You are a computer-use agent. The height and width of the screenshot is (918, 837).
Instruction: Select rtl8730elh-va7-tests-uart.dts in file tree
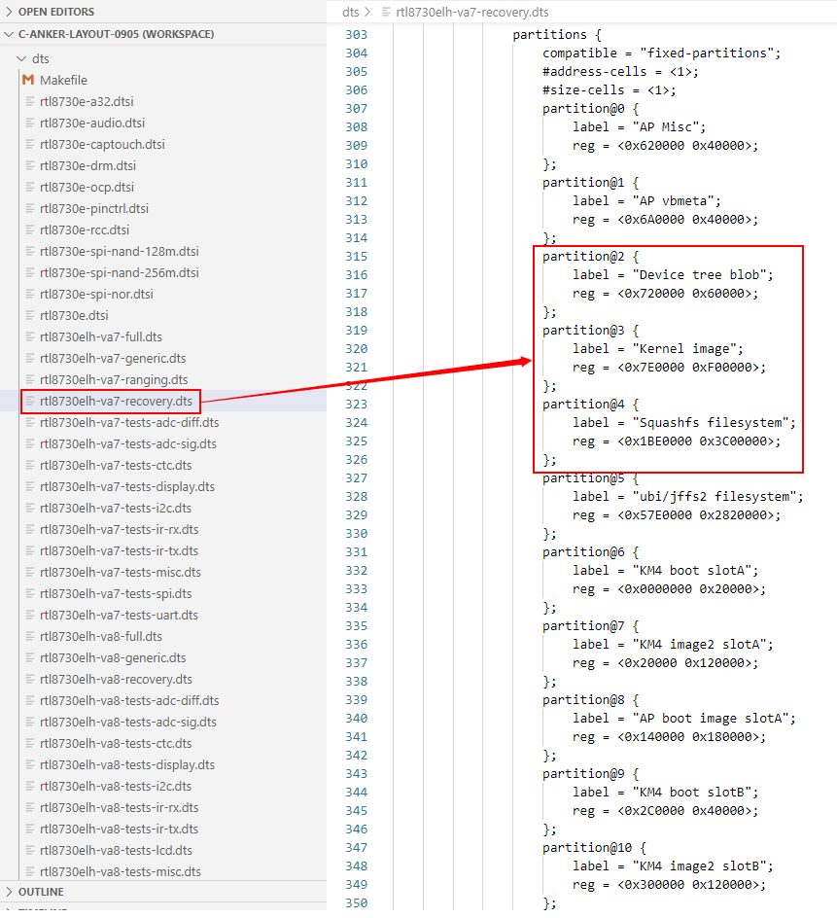coord(119,615)
